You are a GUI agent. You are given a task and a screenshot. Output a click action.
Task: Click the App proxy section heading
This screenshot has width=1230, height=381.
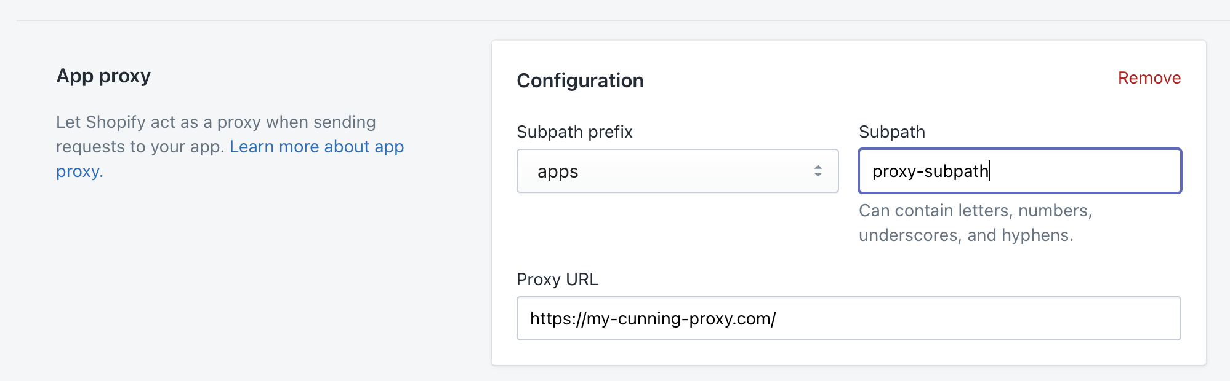click(x=103, y=76)
